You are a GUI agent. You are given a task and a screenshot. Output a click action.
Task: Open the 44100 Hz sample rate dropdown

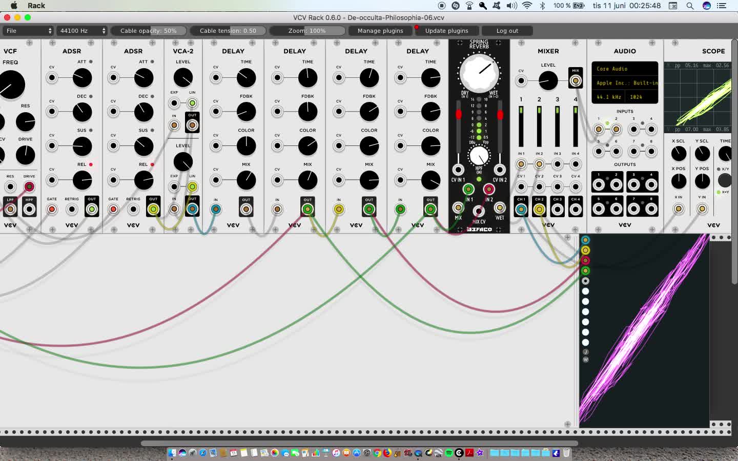pyautogui.click(x=82, y=31)
